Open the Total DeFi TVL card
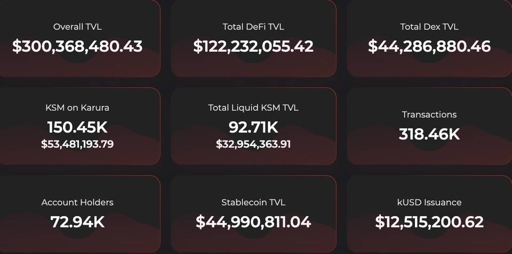 253,38
